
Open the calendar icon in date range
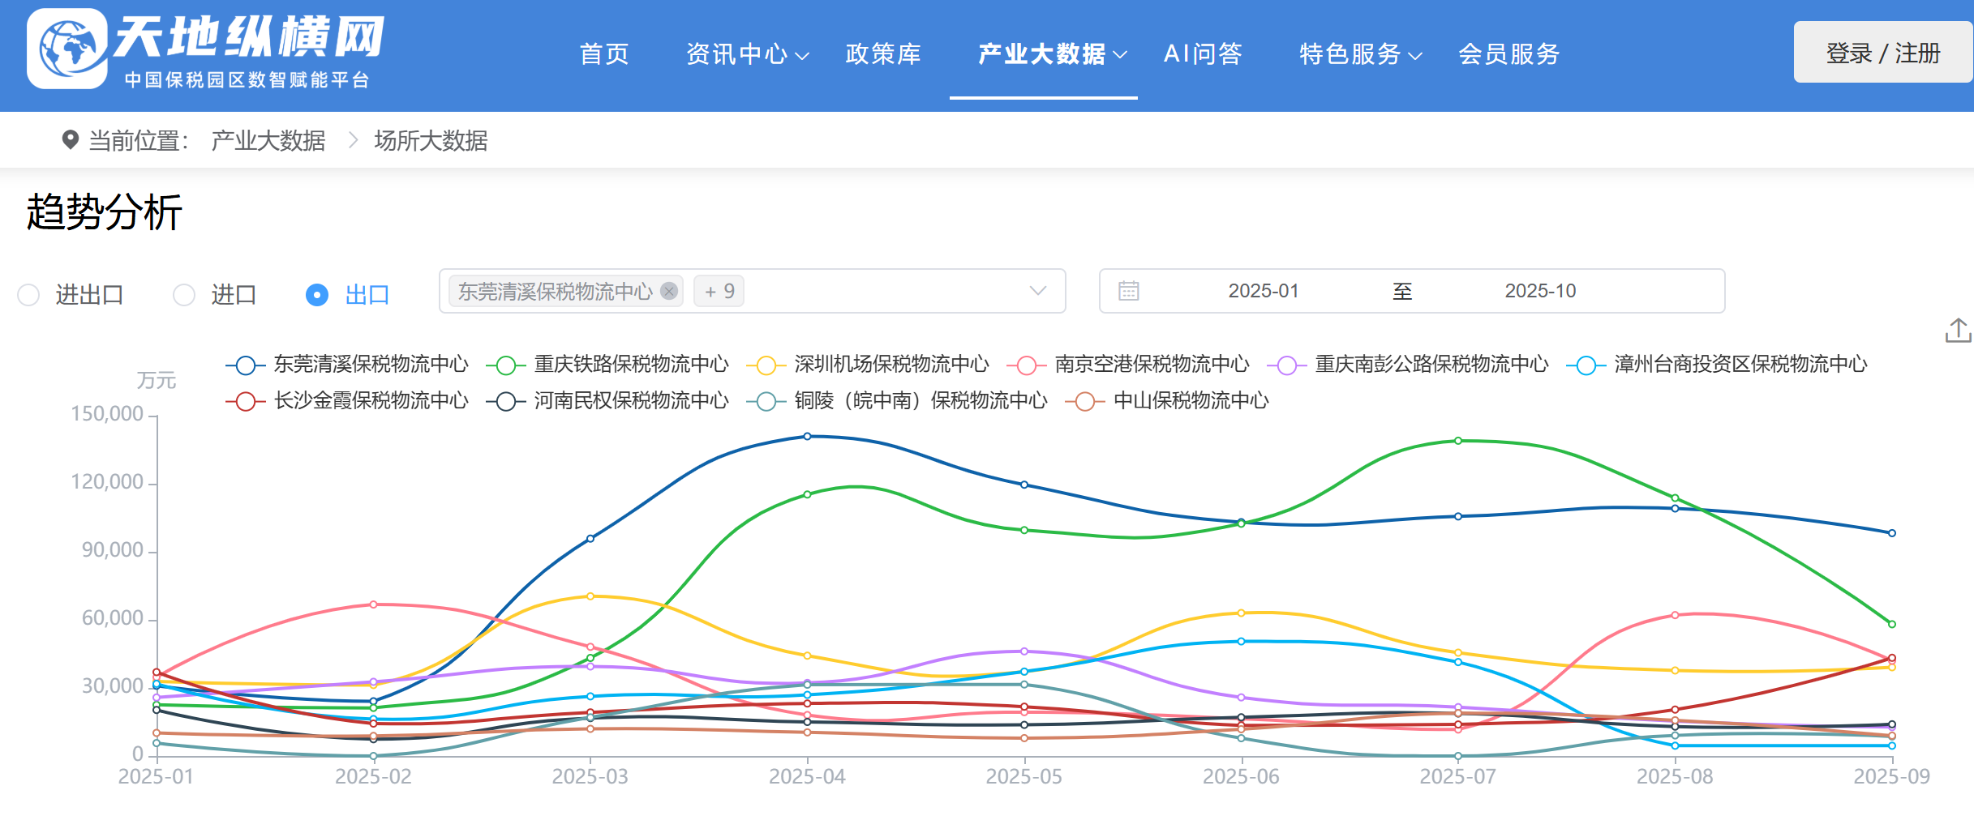pos(1128,291)
